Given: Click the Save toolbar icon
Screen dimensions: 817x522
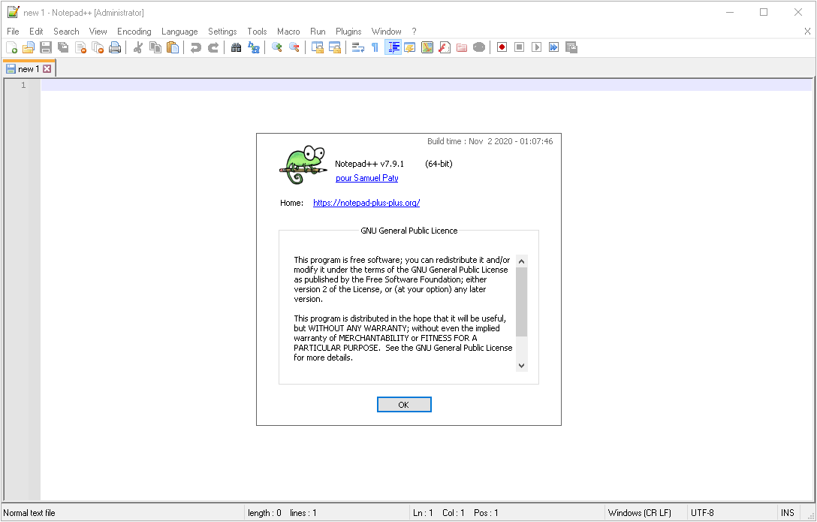Looking at the screenshot, I should (46, 47).
